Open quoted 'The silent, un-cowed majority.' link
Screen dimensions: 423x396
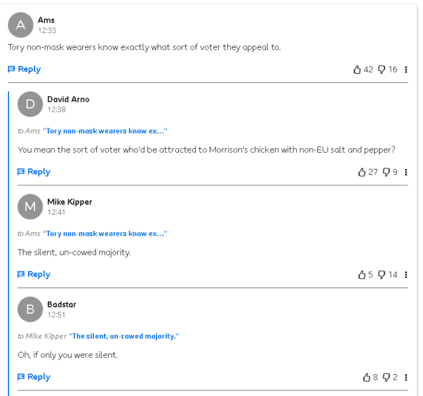pyautogui.click(x=124, y=336)
